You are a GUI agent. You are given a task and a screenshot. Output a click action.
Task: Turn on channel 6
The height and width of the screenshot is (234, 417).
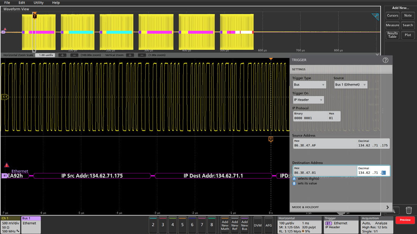(x=192, y=225)
